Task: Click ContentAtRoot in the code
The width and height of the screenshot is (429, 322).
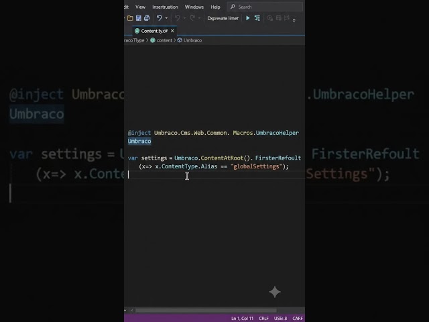Action: click(222, 158)
